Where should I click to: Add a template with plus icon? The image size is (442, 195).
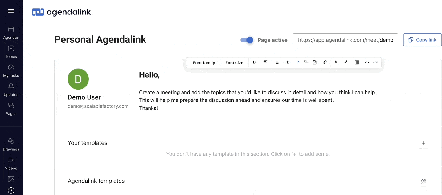click(x=424, y=143)
